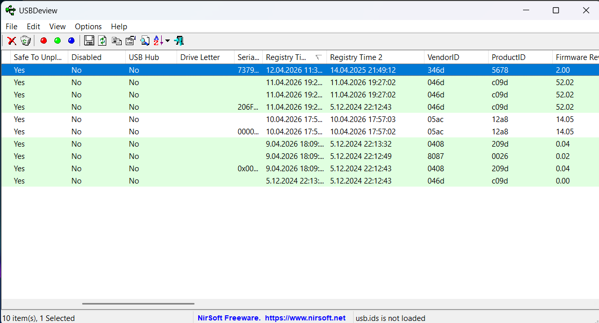
Task: Open the Help menu
Action: point(119,26)
